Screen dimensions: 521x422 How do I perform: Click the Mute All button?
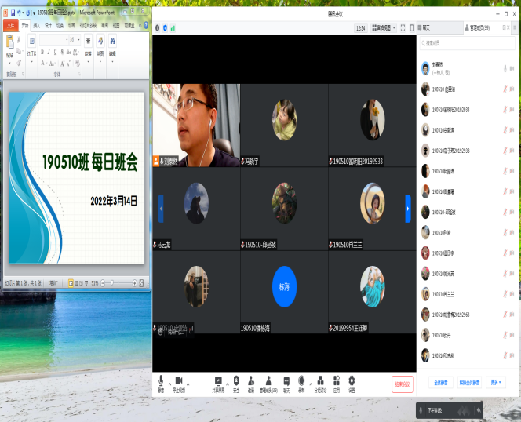coord(441,383)
